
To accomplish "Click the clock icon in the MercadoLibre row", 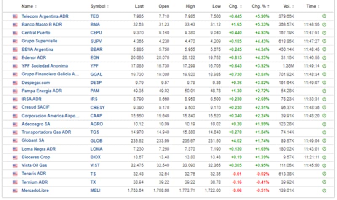I will point(324,190).
